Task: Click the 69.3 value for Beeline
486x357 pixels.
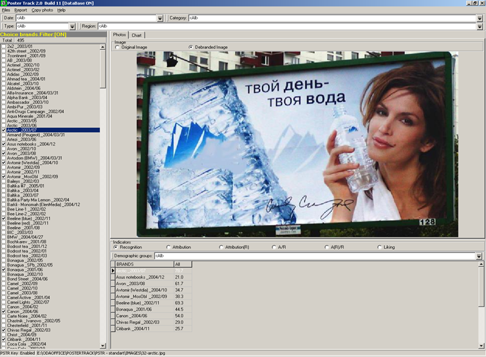Action: coord(179,303)
